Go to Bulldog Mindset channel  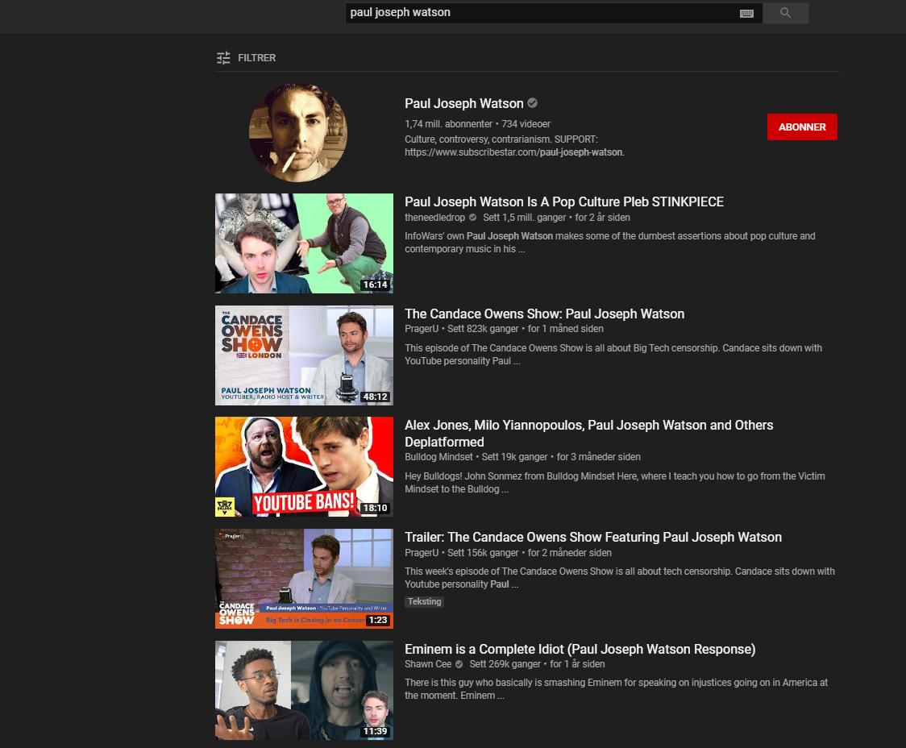438,457
